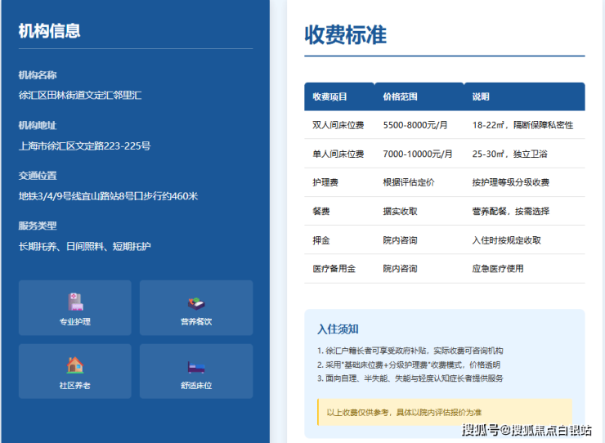Click the 收费标准 heading

point(345,34)
